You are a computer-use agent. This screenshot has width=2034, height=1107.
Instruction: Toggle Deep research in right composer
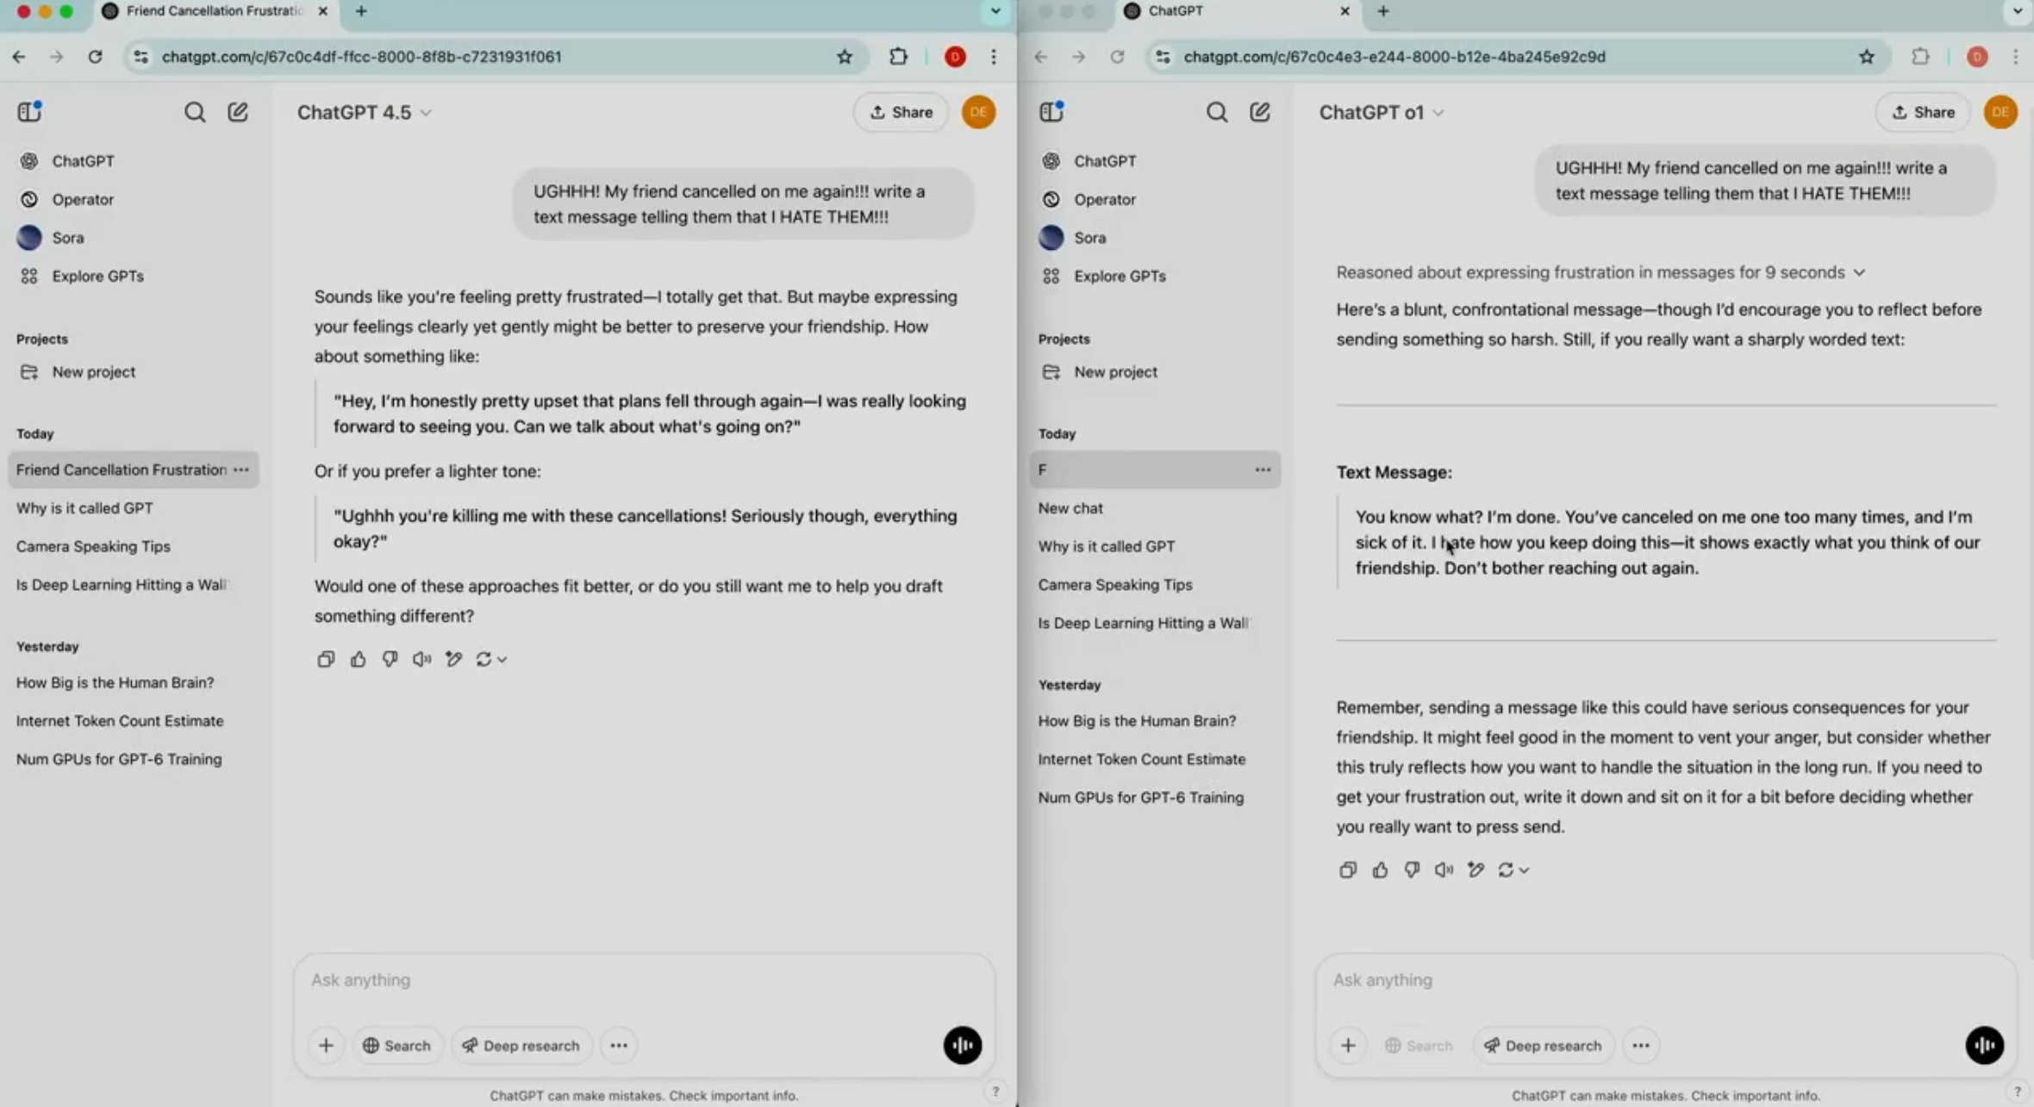[x=1543, y=1045]
